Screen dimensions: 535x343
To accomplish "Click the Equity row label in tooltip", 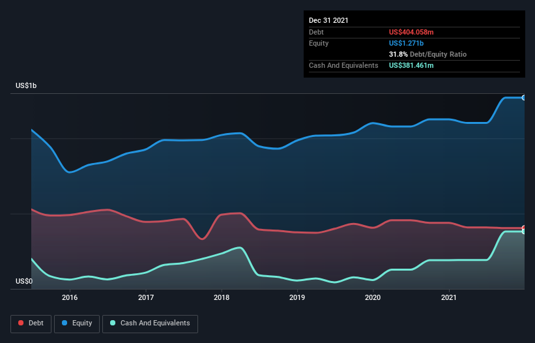I will tap(319, 43).
